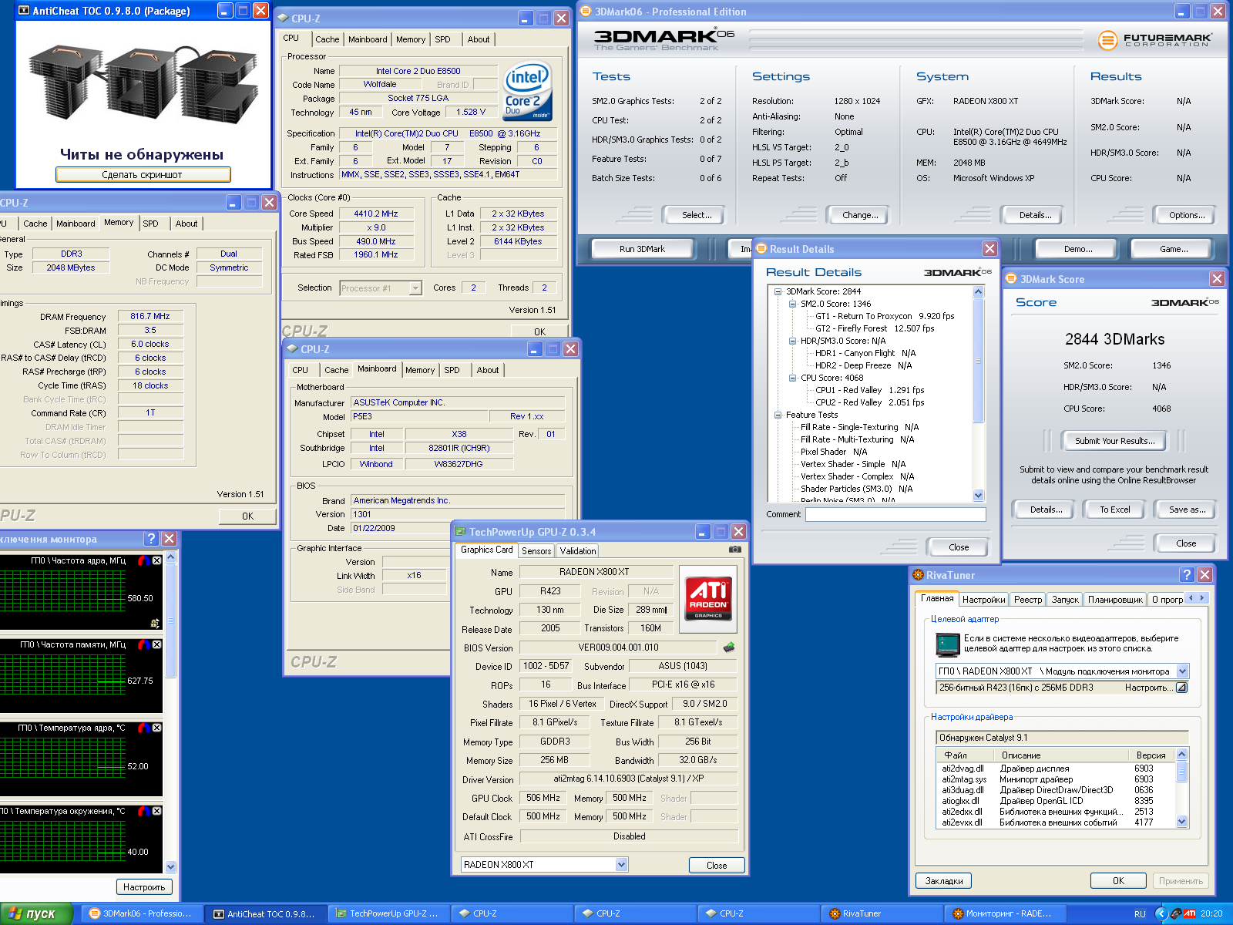Click scroll-down arrow in RivaTuner driver list
The width and height of the screenshot is (1233, 925).
point(1182,822)
